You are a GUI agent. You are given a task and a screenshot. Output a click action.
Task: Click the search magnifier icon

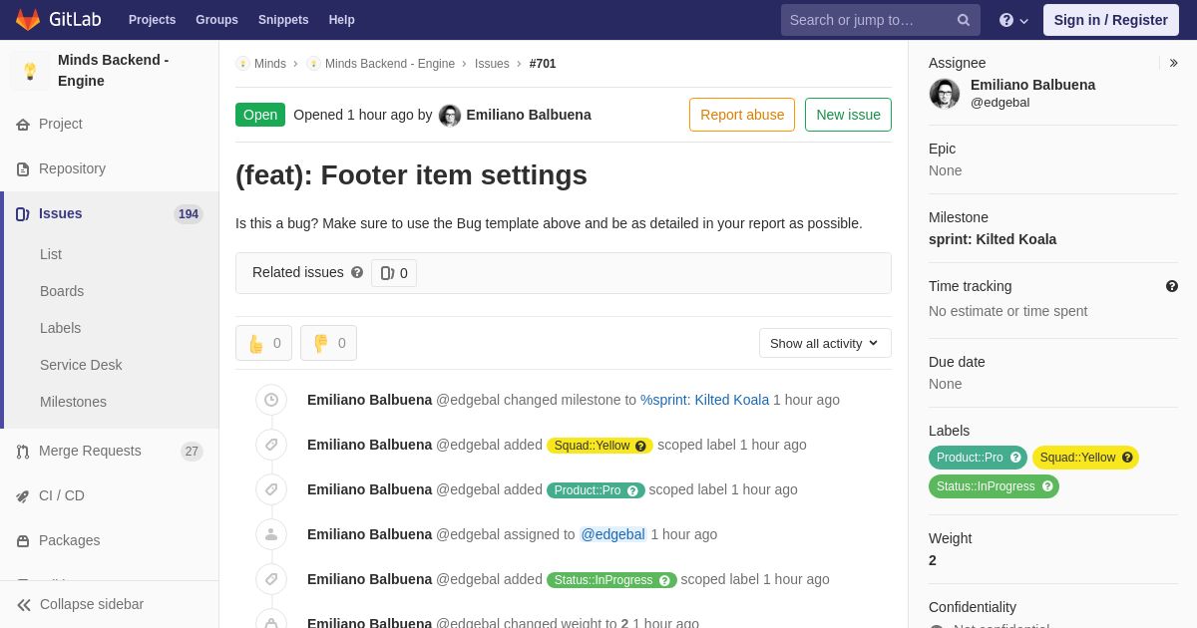pos(963,20)
